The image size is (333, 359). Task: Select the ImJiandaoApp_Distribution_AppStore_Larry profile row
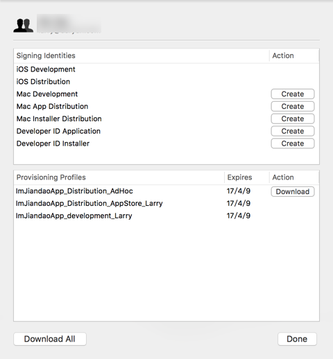point(166,203)
